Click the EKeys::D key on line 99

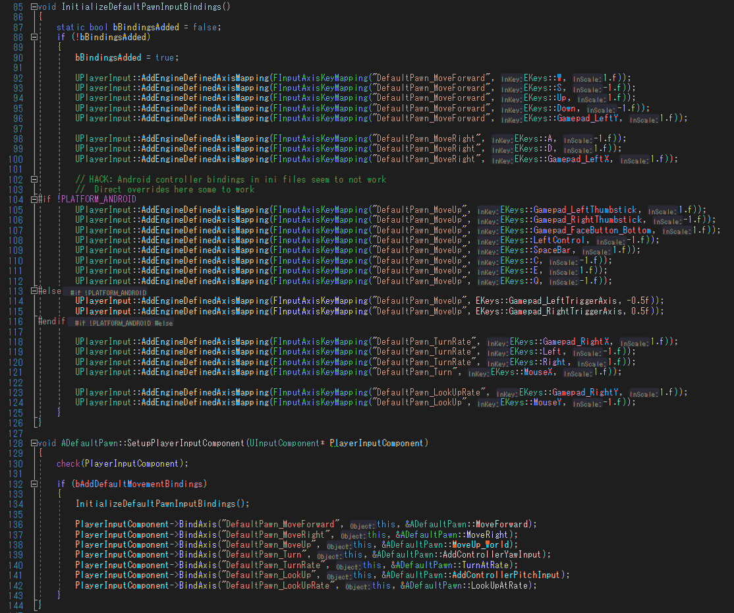point(533,149)
